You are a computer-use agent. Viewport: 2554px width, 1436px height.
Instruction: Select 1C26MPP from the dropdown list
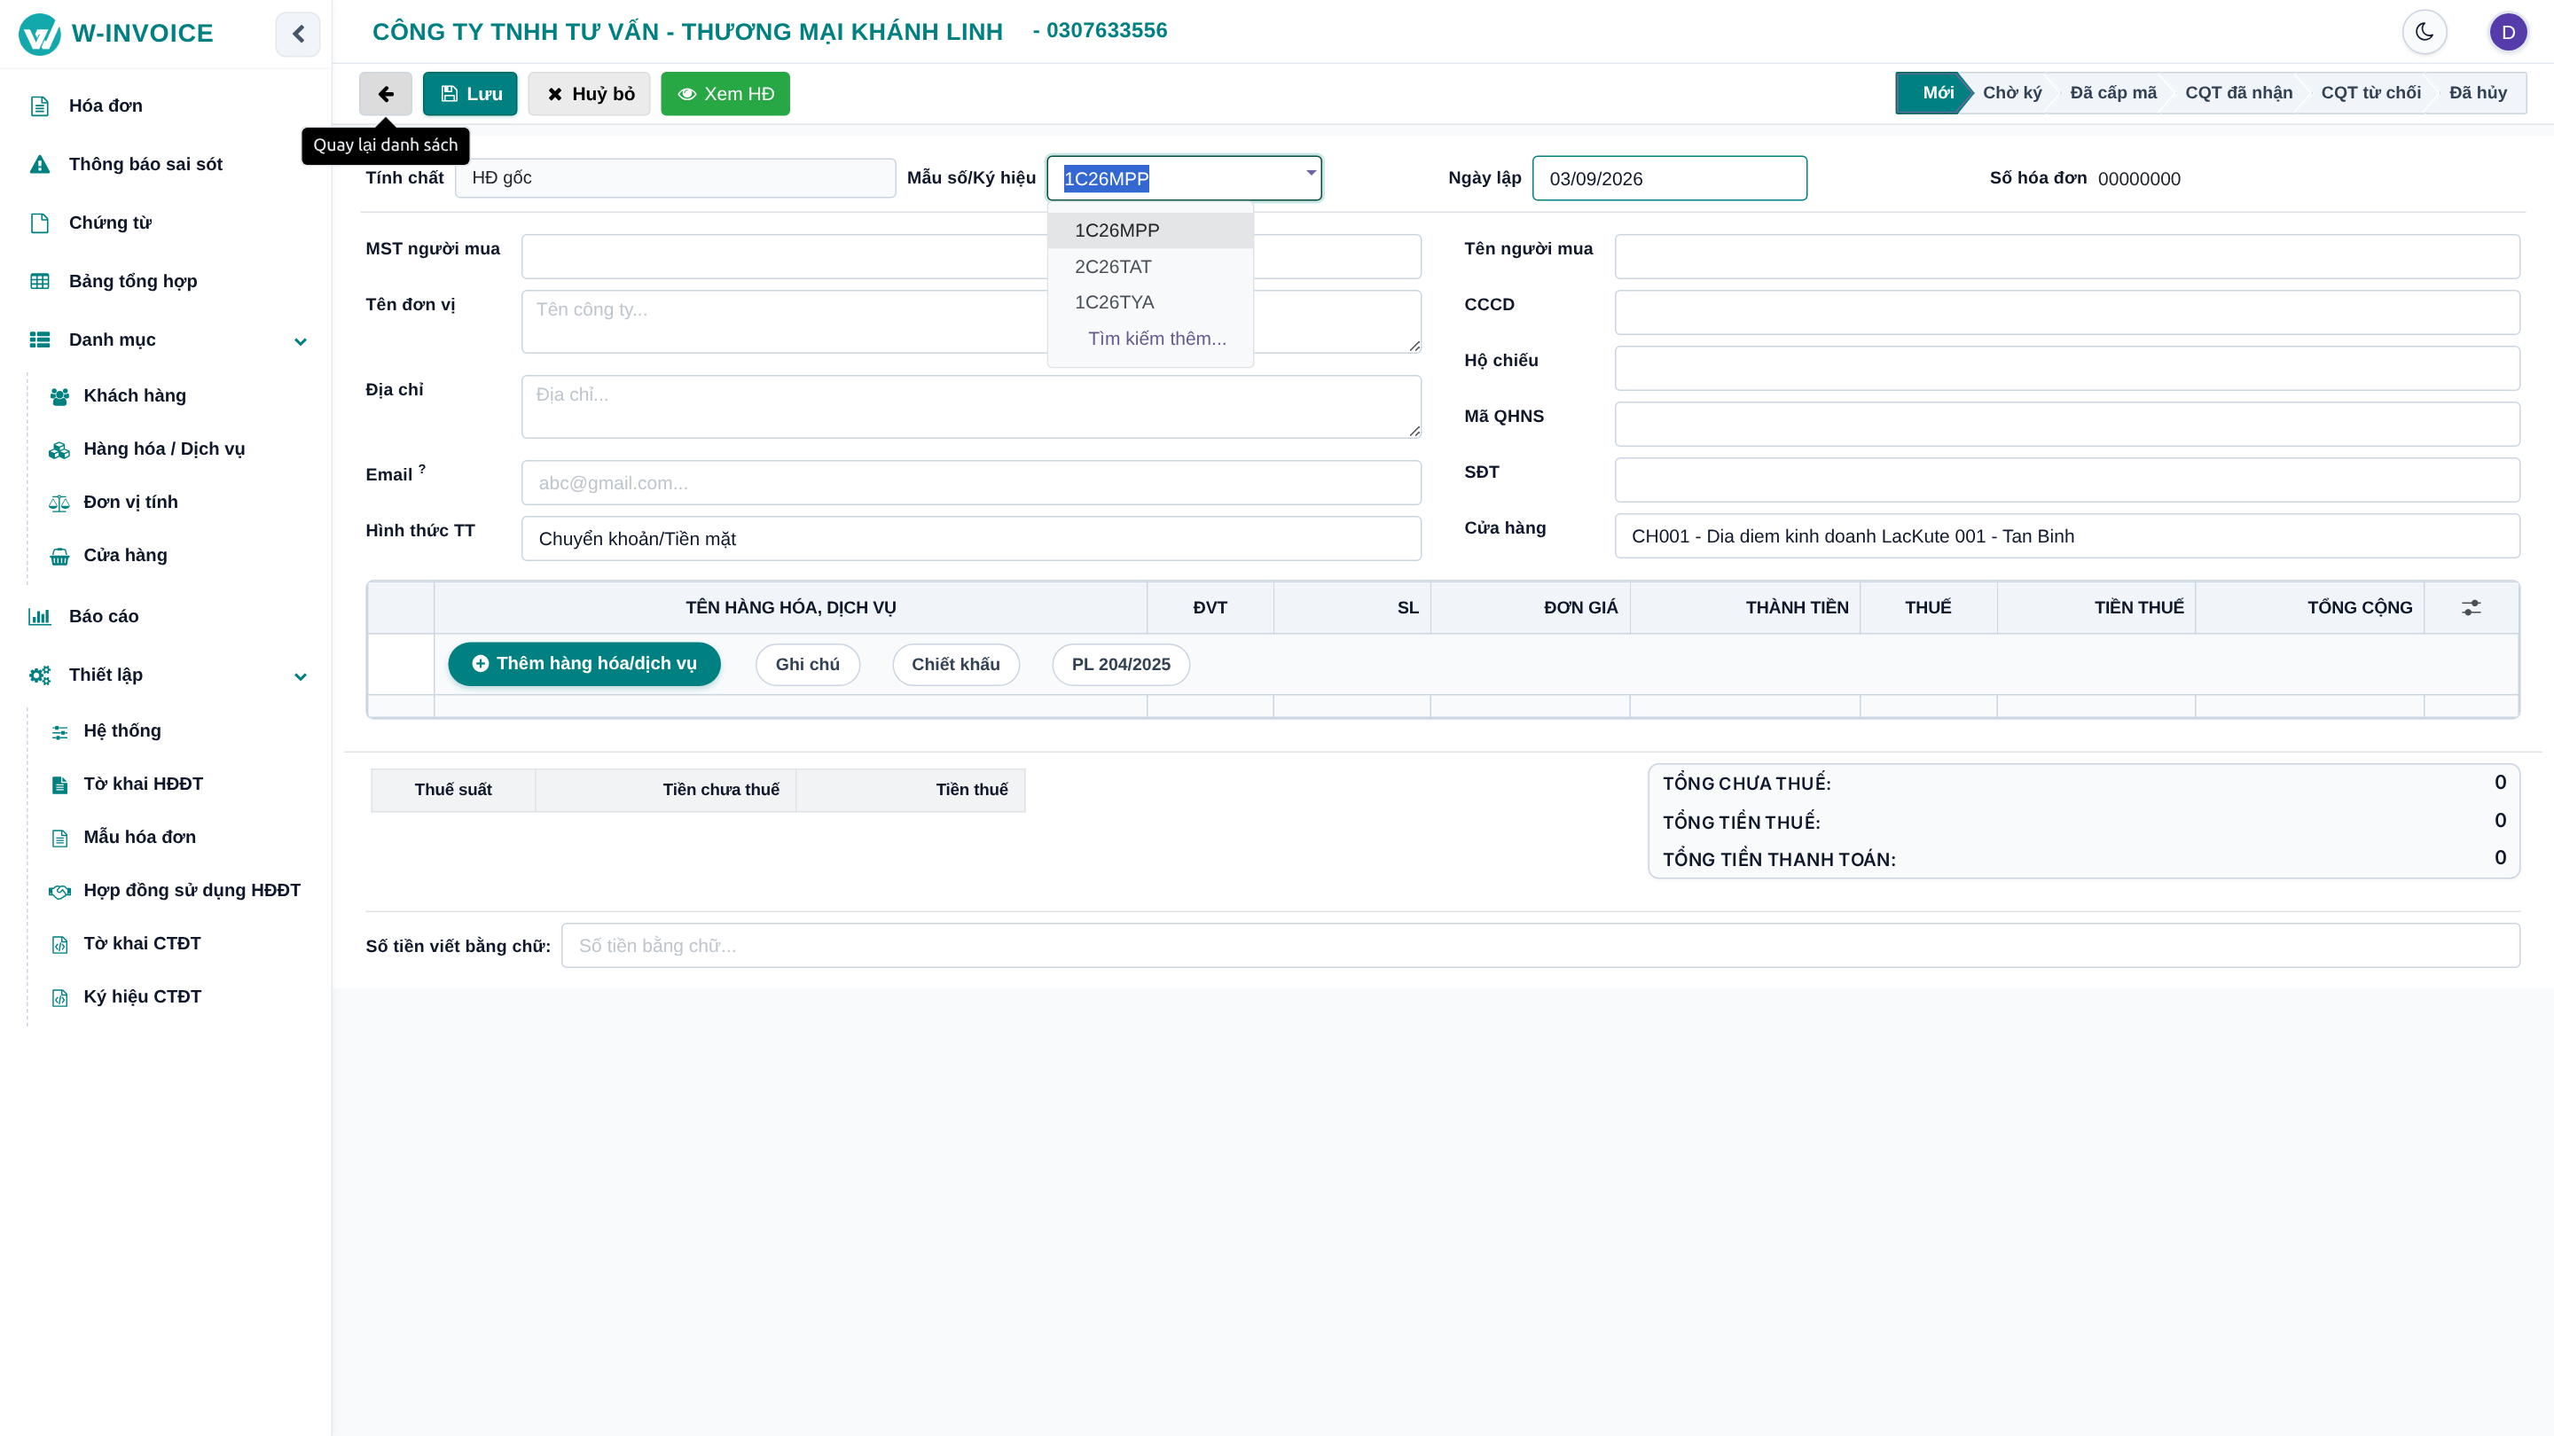pyautogui.click(x=1150, y=230)
